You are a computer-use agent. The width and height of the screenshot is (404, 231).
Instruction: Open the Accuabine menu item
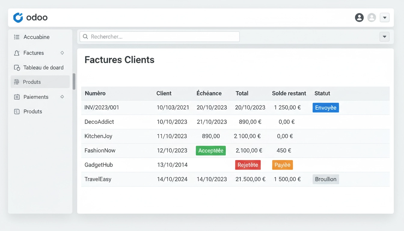pos(36,37)
